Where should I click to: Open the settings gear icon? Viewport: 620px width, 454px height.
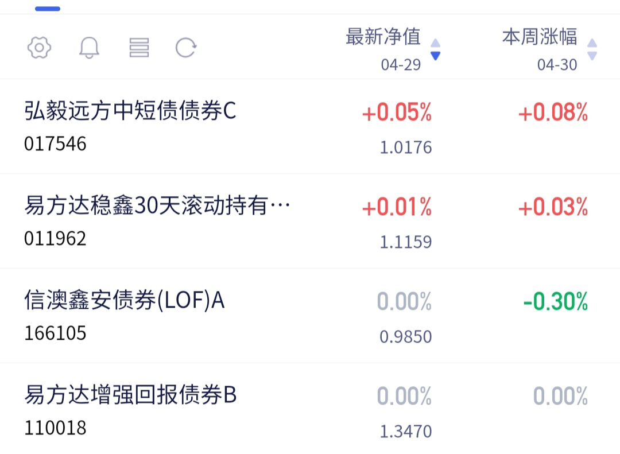39,48
